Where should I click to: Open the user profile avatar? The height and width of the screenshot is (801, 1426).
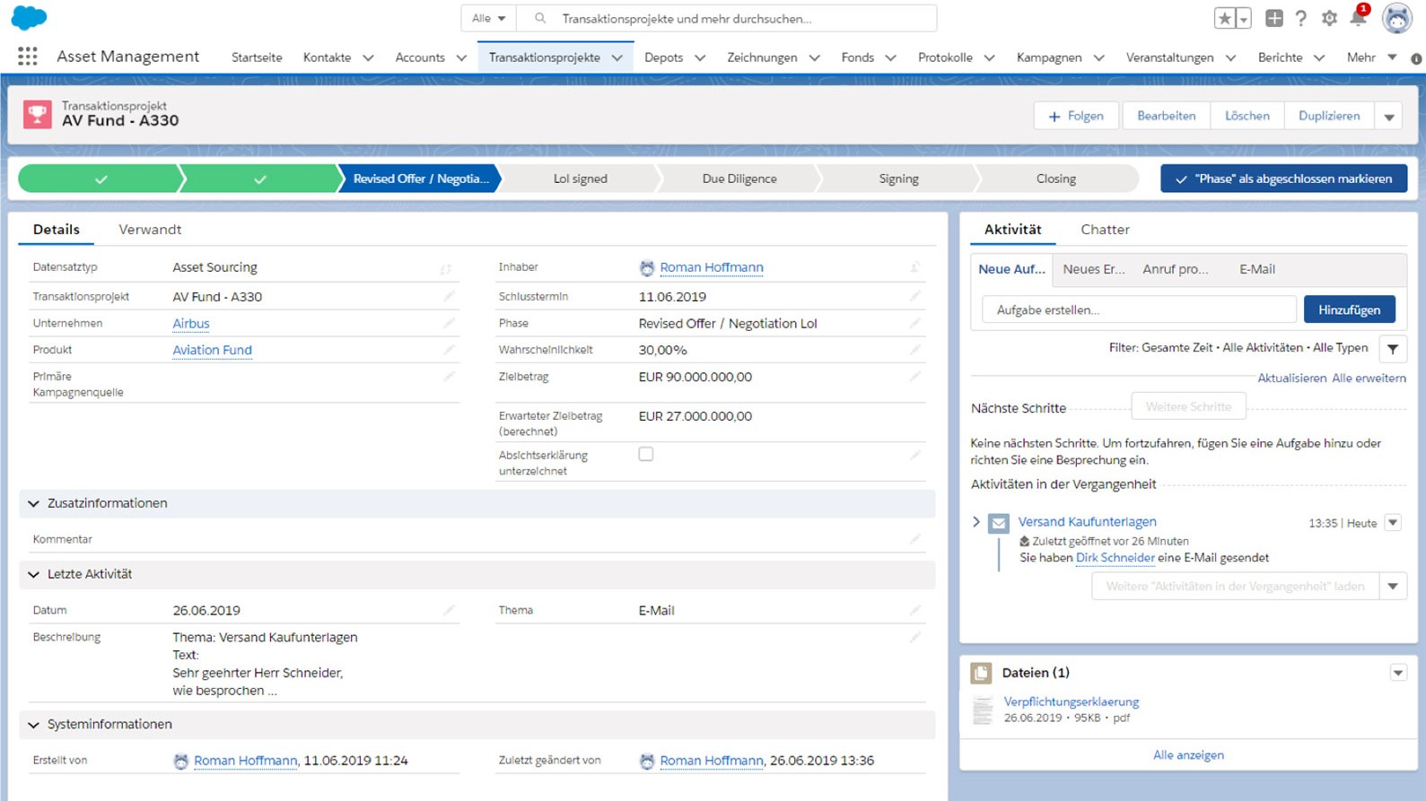[1396, 18]
